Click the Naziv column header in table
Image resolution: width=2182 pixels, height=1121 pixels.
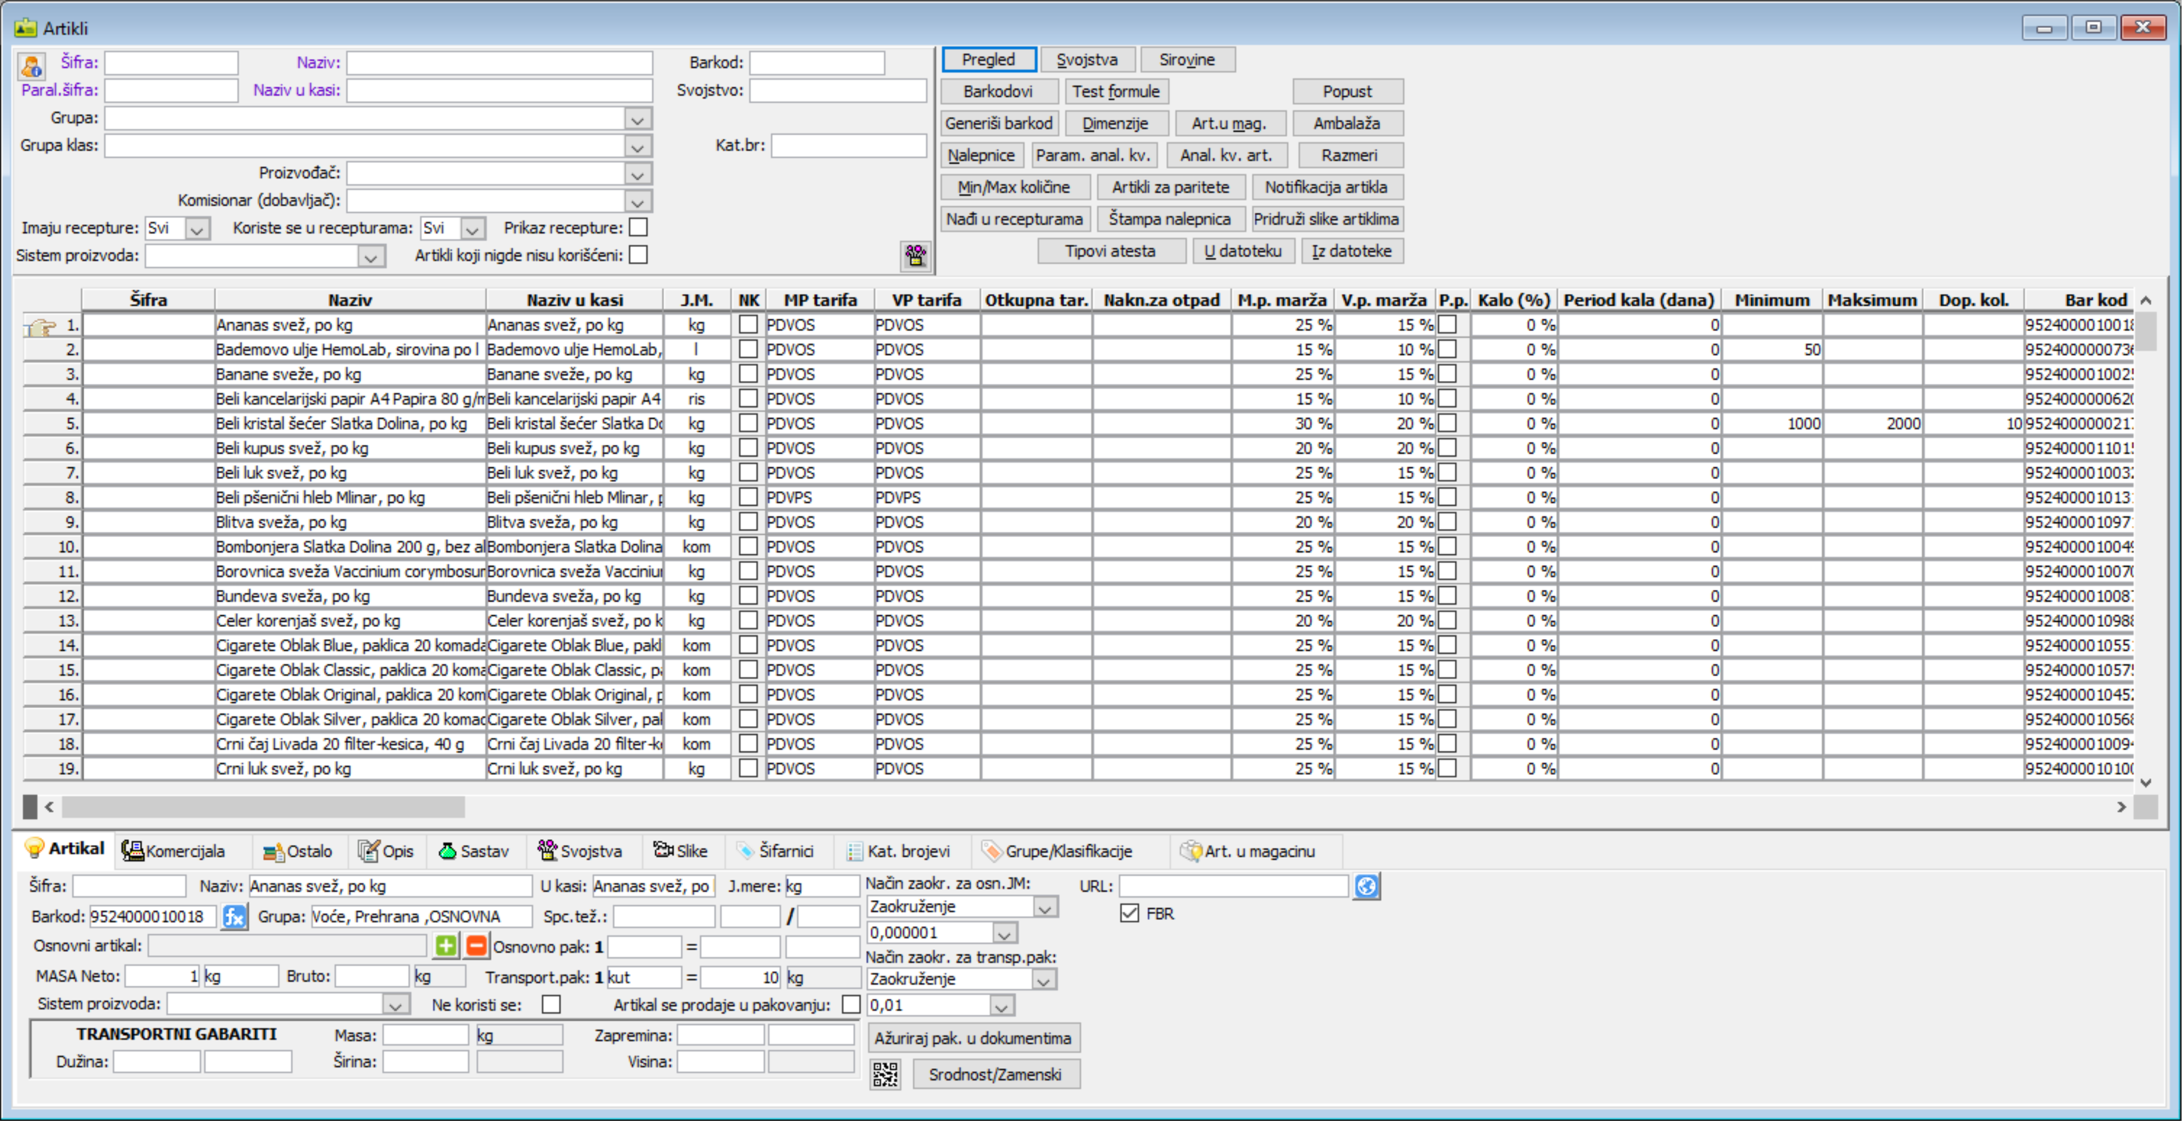coord(350,300)
